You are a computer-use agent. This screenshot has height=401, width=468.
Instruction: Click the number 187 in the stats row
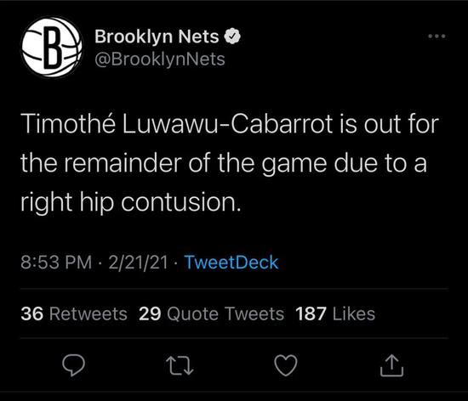[x=311, y=313]
